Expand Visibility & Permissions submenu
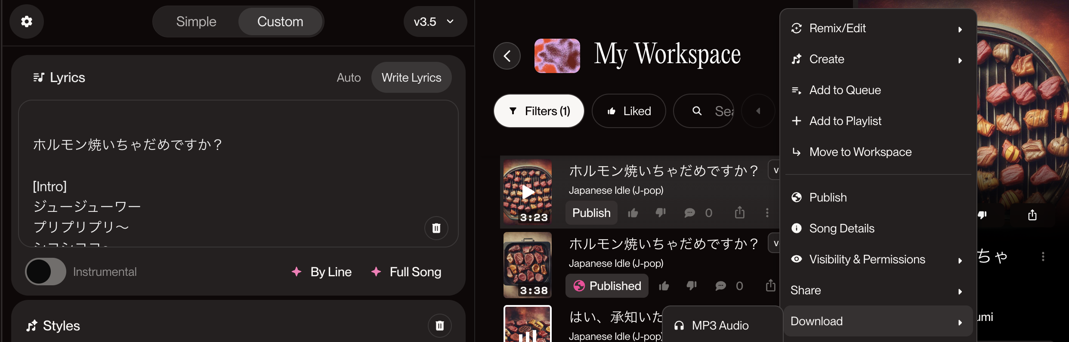The image size is (1069, 342). pos(878,260)
